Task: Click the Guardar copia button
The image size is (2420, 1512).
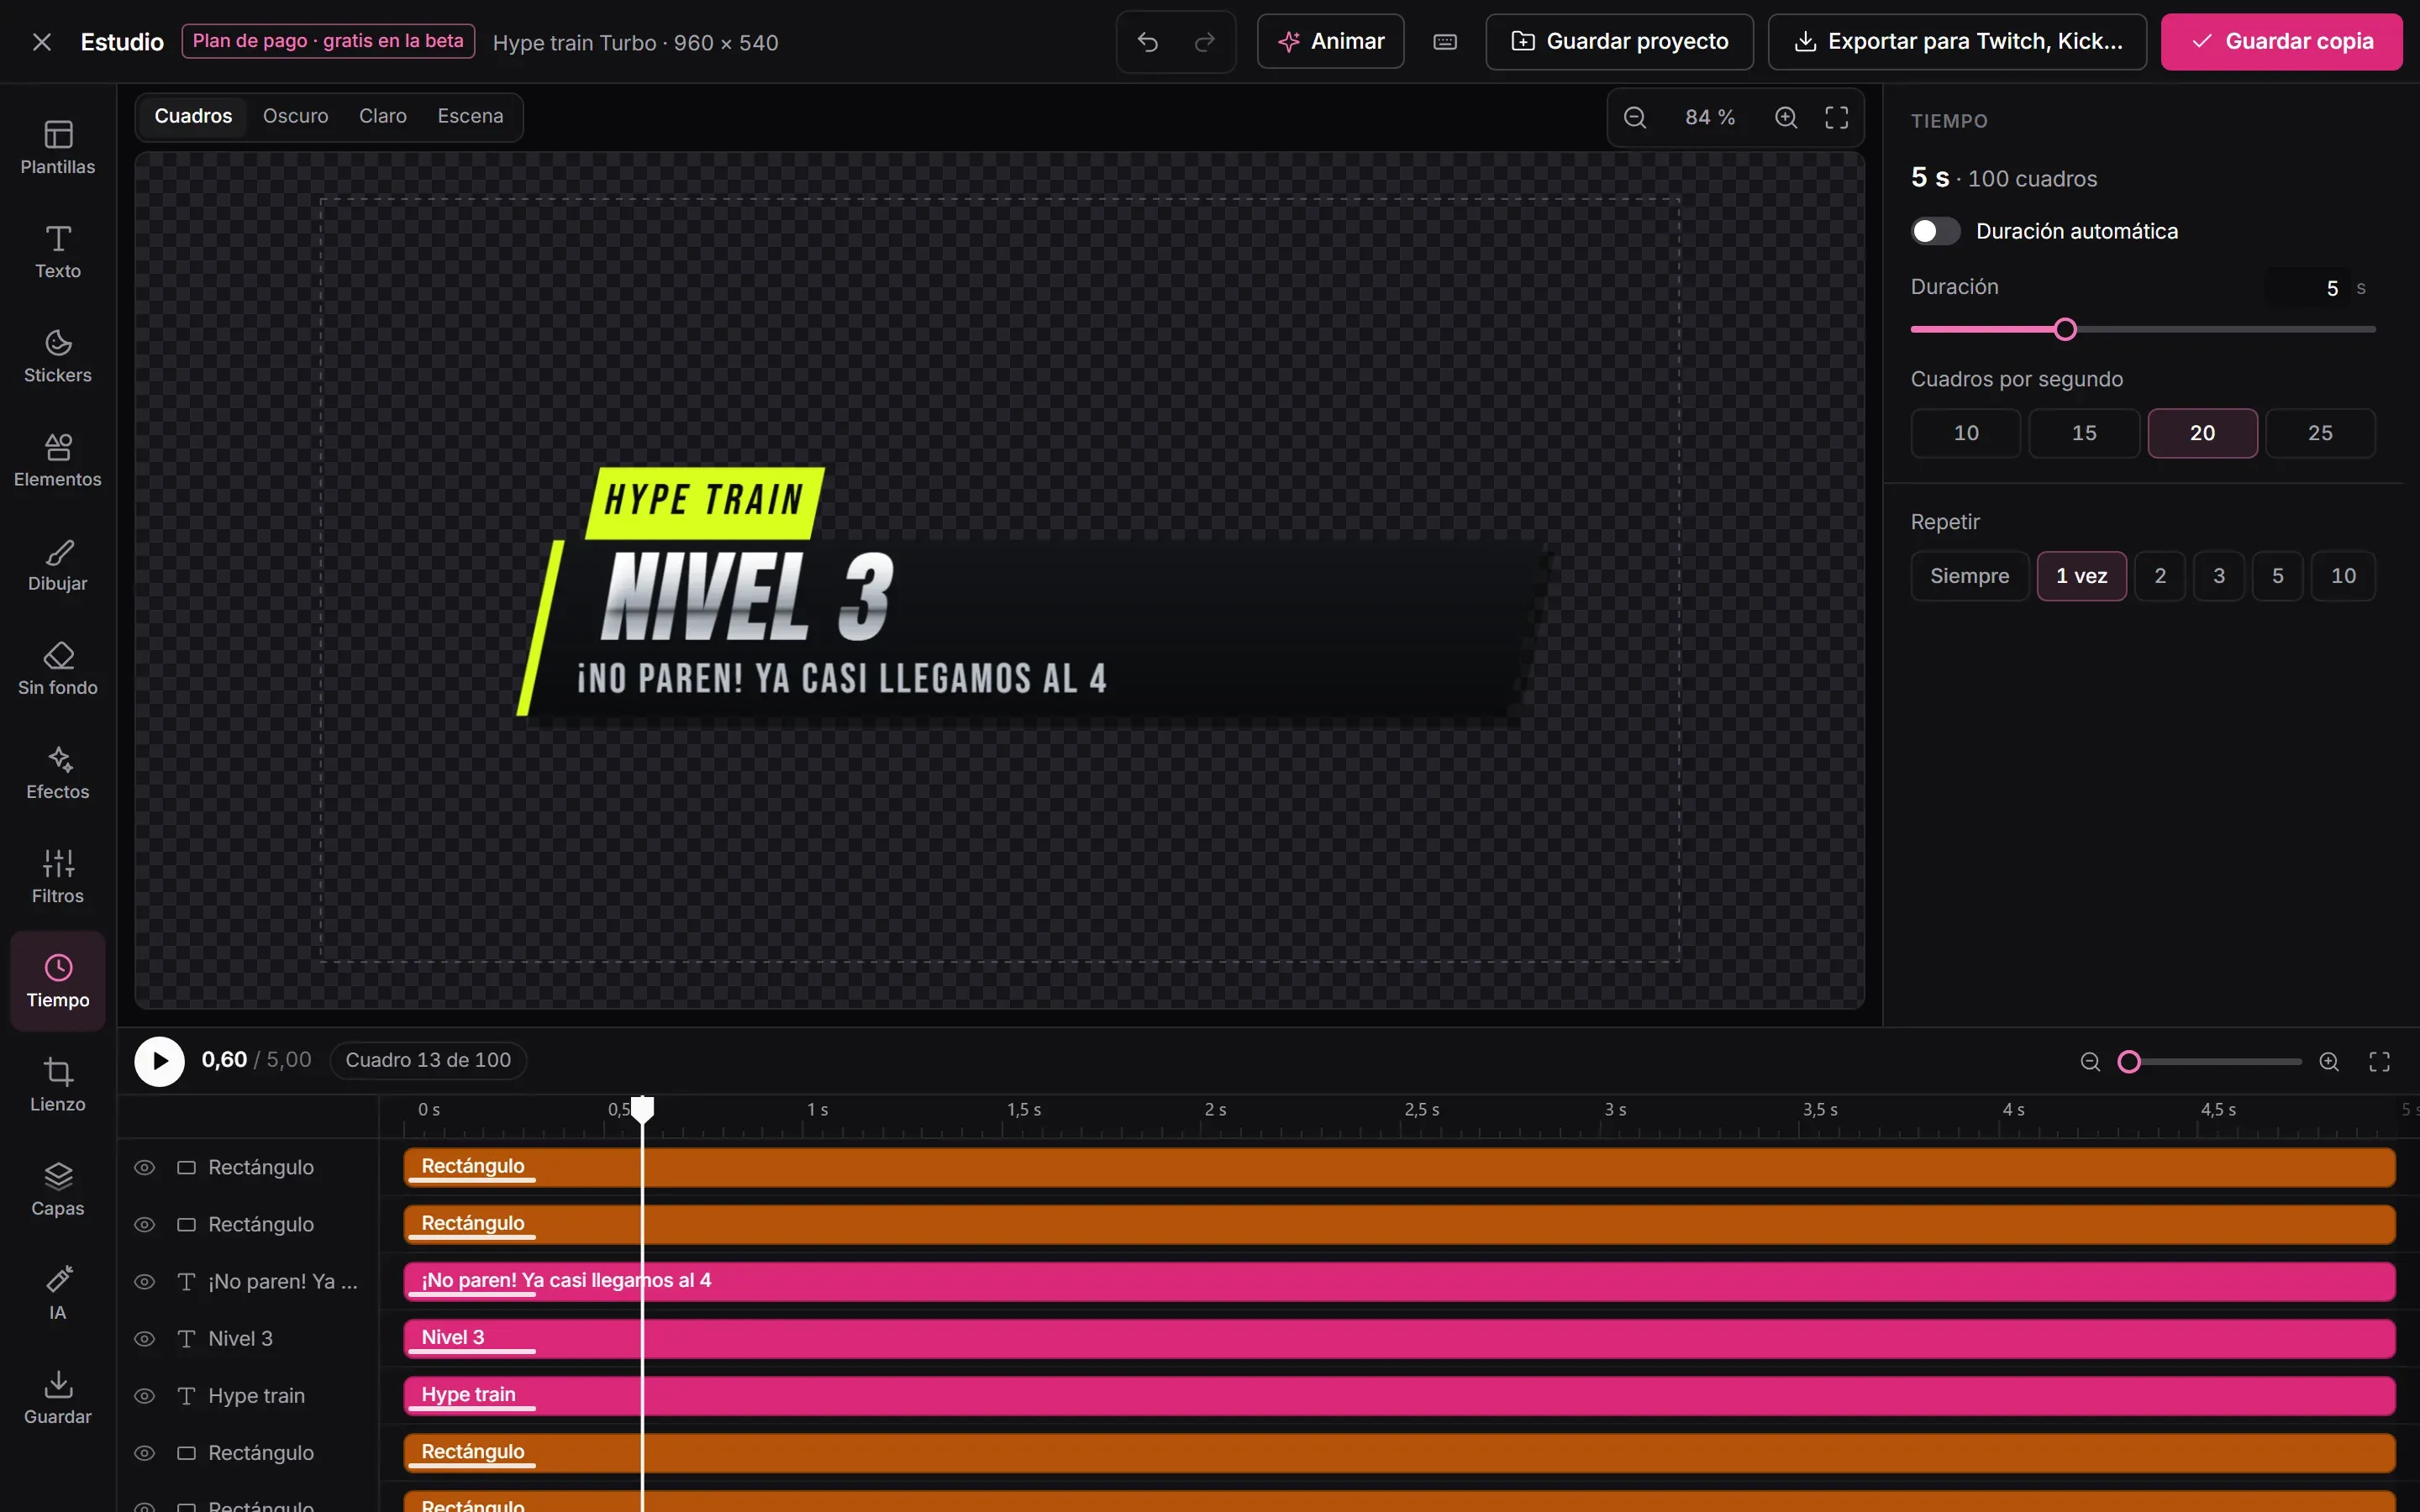Action: (x=2281, y=42)
